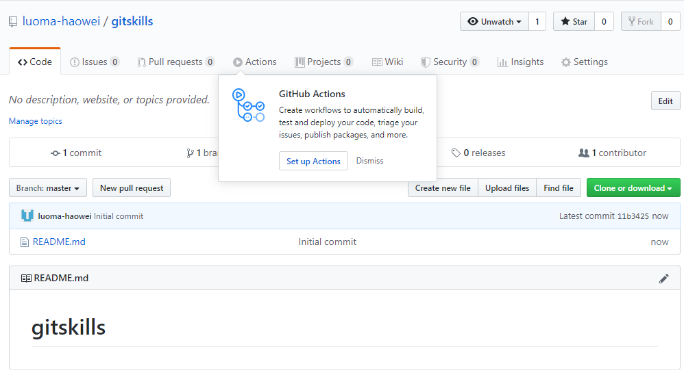
Task: Click the gitskills heading in README
Action: [69, 328]
